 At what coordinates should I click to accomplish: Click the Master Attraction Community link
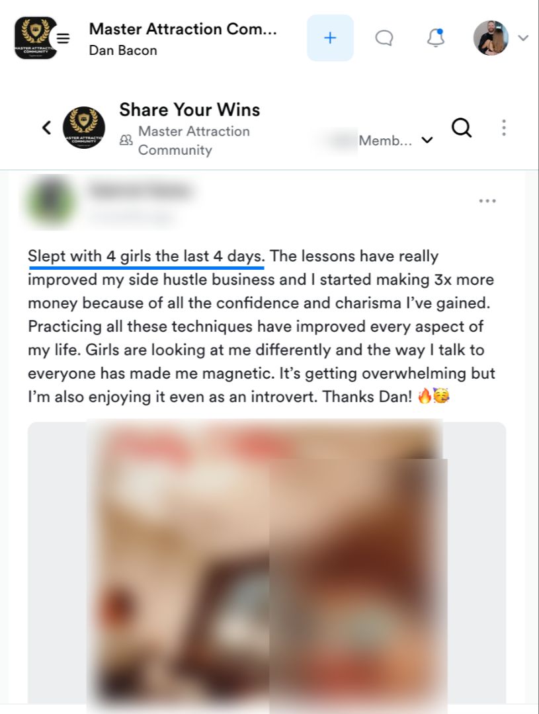185,140
